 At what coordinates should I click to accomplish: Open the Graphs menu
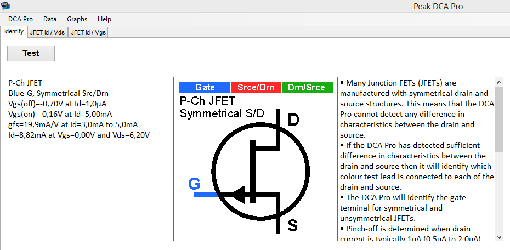coord(77,19)
